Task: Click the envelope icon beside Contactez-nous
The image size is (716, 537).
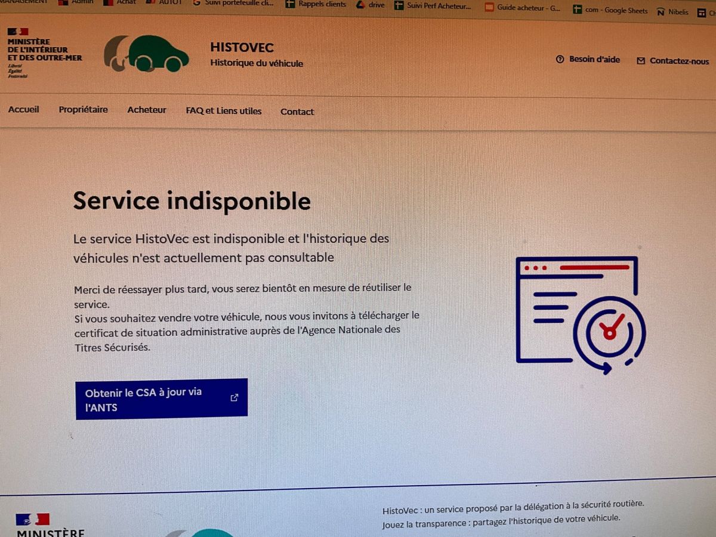Action: pos(641,61)
